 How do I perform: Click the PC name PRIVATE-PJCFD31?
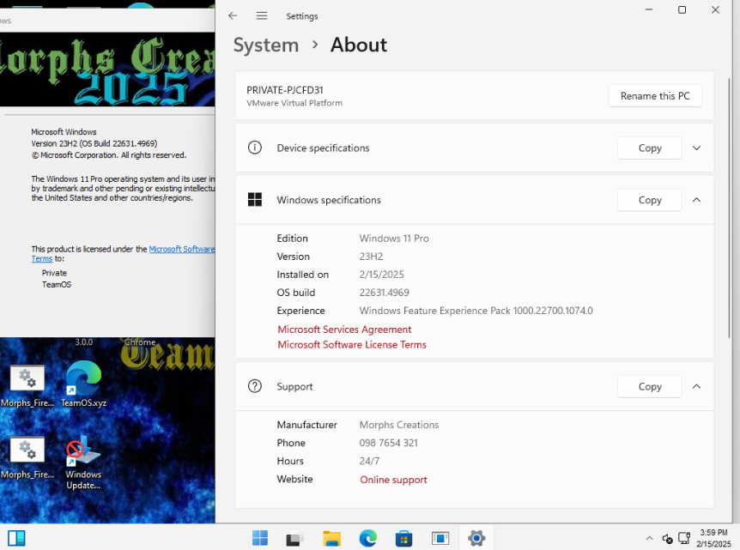click(x=284, y=89)
